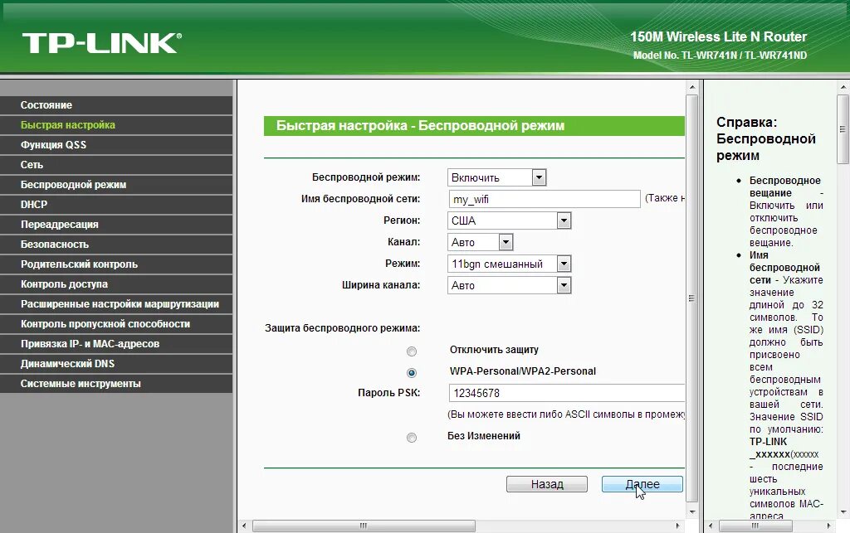Click help panel vertical scrollbar down arrow

click(x=843, y=511)
